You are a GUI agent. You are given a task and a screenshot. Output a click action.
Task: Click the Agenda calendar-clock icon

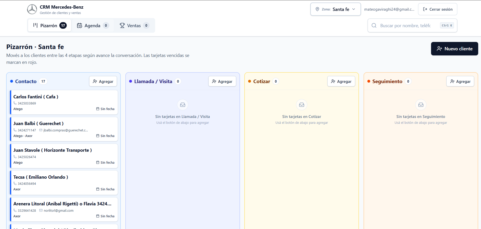[79, 25]
